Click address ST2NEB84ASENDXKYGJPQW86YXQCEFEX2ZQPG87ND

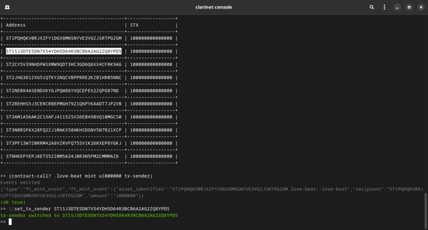click(62, 91)
